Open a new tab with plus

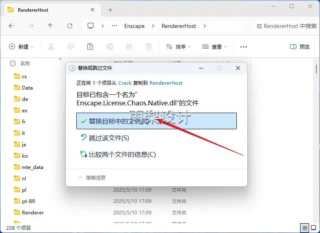(110, 10)
